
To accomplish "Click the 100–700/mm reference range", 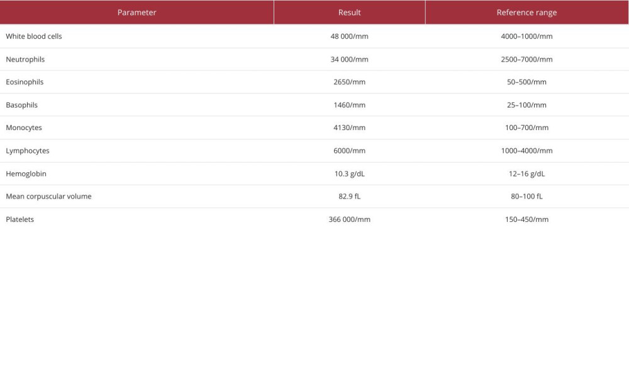I will point(526,128).
